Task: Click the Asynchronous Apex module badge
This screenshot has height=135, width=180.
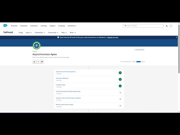Action: coord(37,45)
